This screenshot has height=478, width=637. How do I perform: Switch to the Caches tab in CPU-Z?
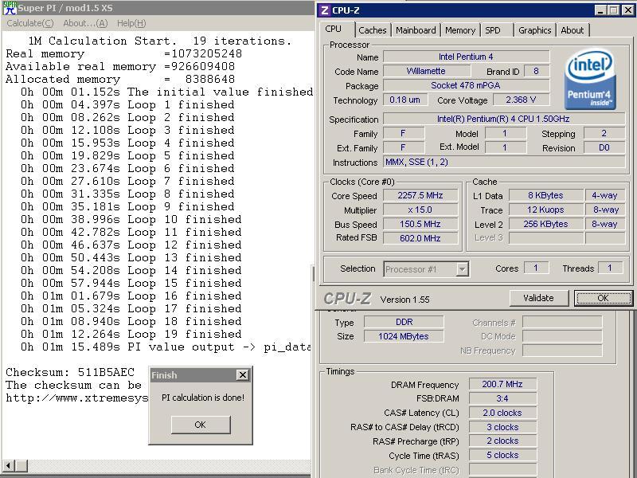click(372, 30)
